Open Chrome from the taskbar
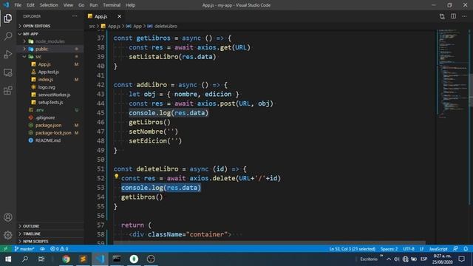Screen dimensions: 473x266 (66, 259)
